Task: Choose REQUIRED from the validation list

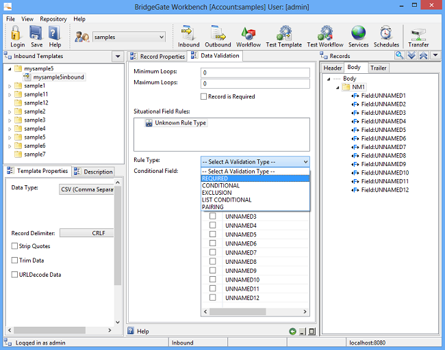Action: tap(255, 178)
